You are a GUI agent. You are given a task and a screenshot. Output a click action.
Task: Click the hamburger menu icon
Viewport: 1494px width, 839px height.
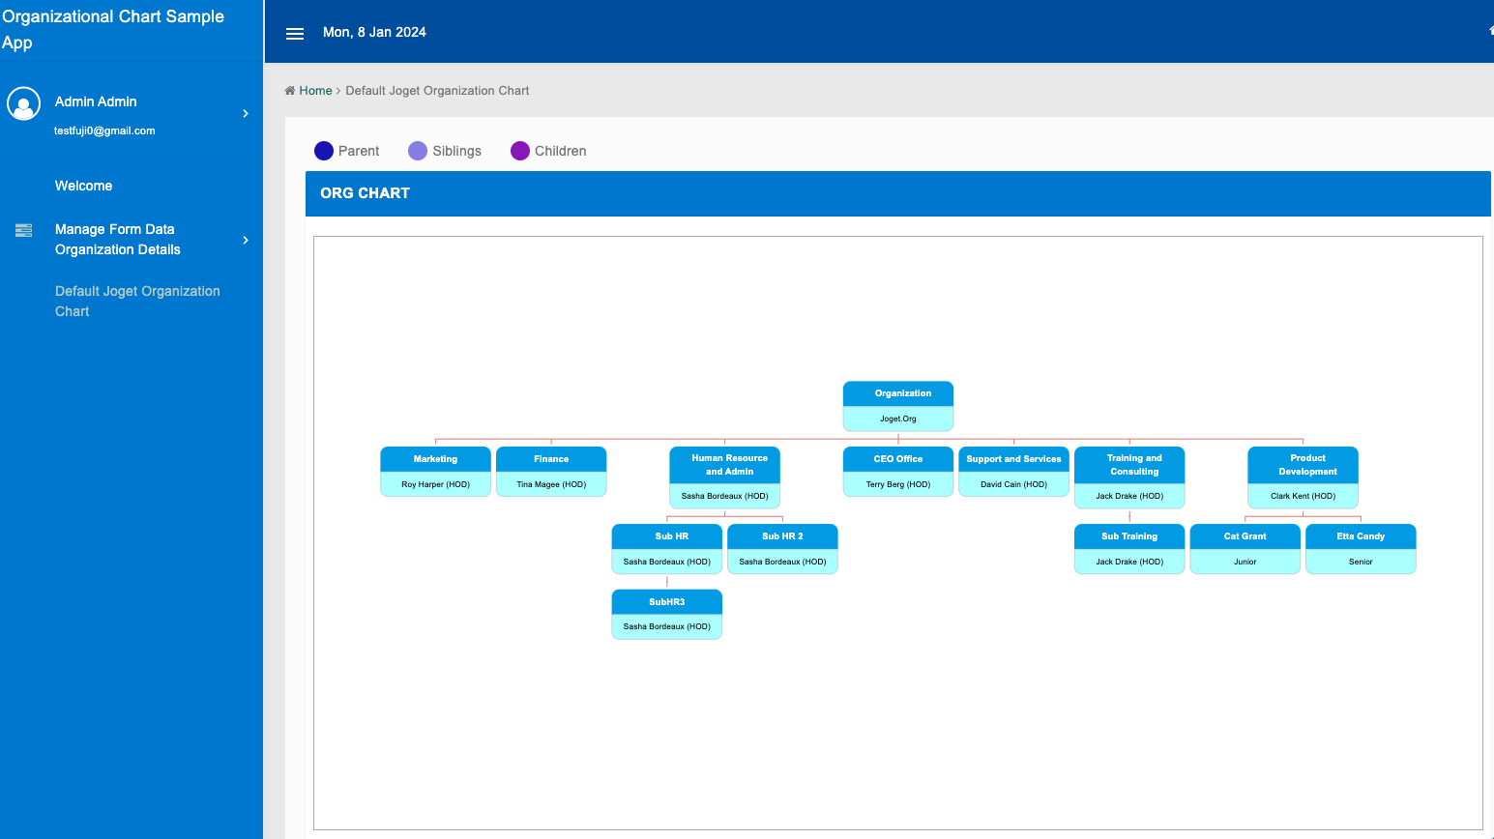coord(295,33)
